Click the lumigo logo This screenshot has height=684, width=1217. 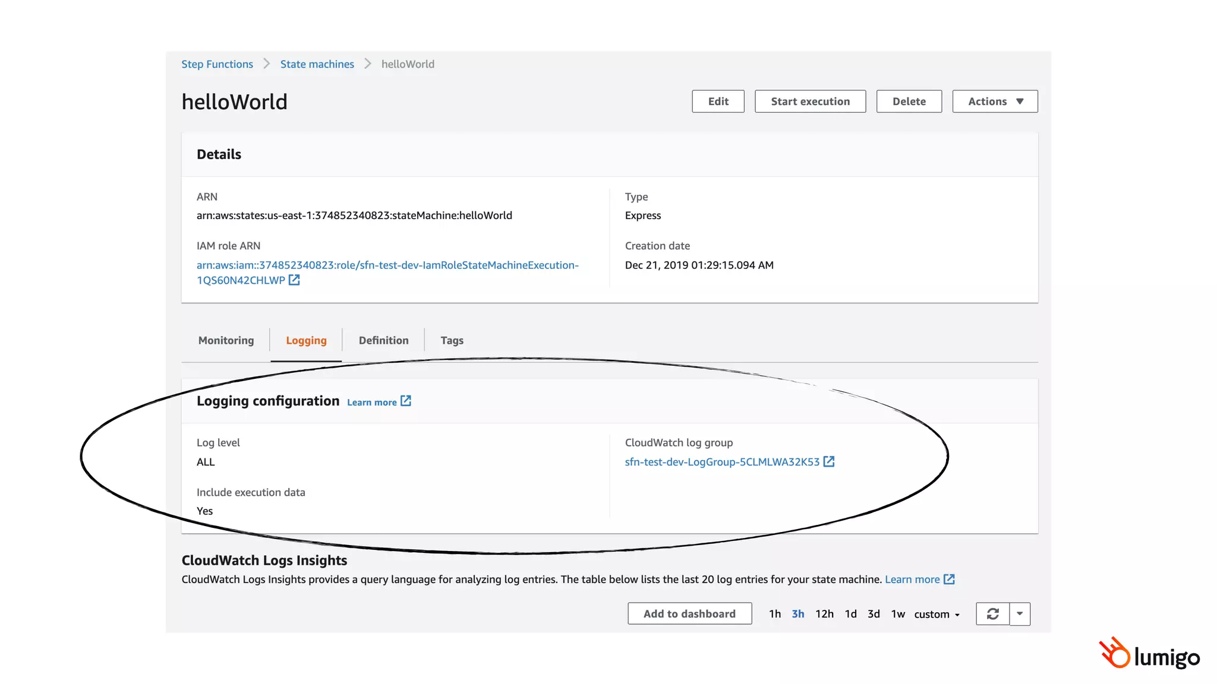pos(1149,654)
